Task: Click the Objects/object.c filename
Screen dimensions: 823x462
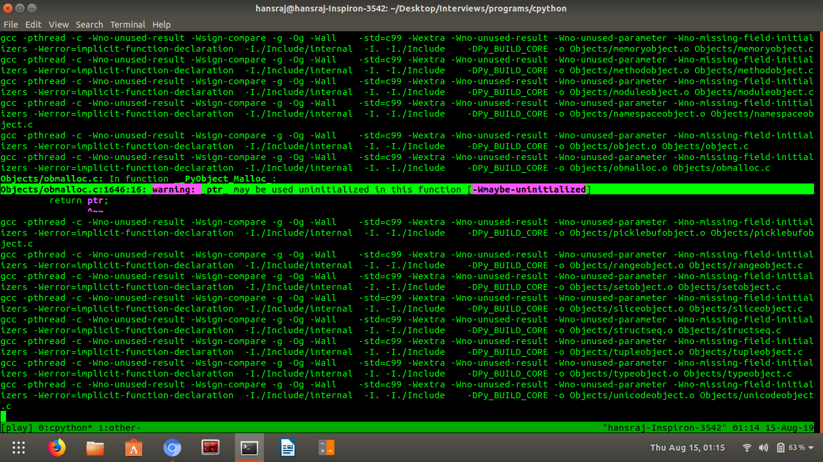Action: (x=705, y=146)
